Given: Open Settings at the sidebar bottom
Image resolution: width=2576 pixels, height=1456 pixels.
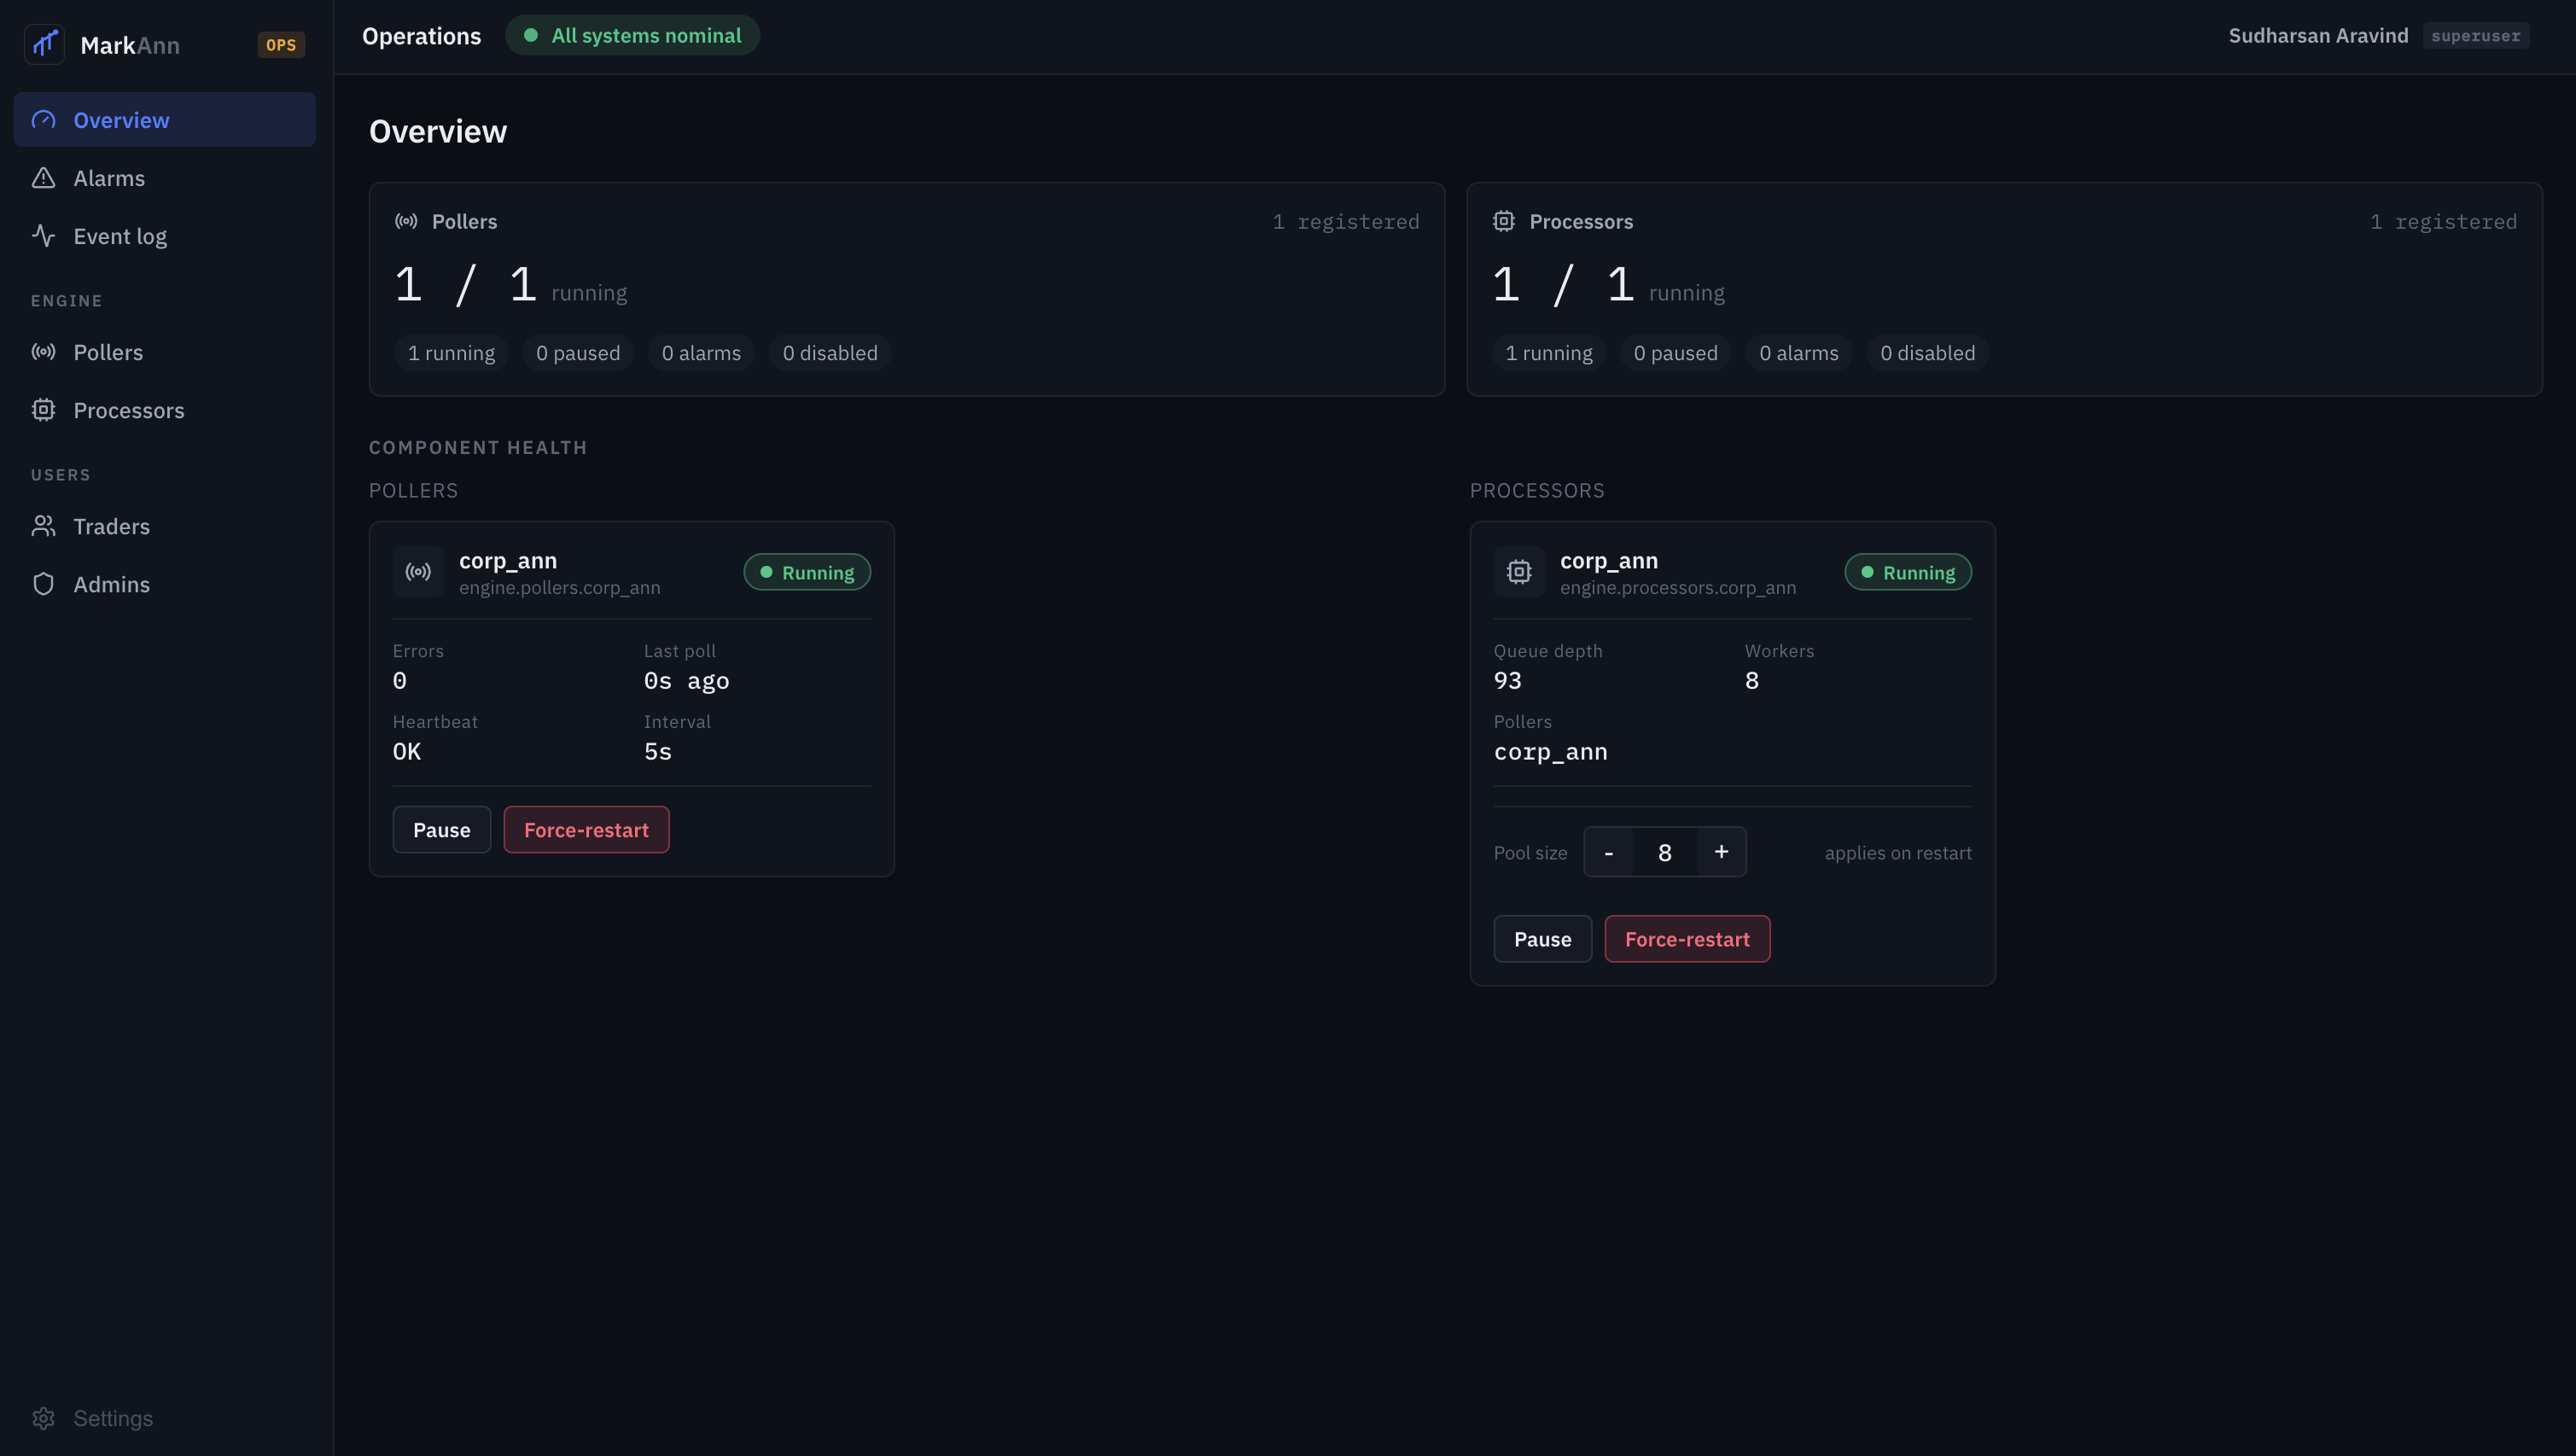Looking at the screenshot, I should (x=165, y=1418).
